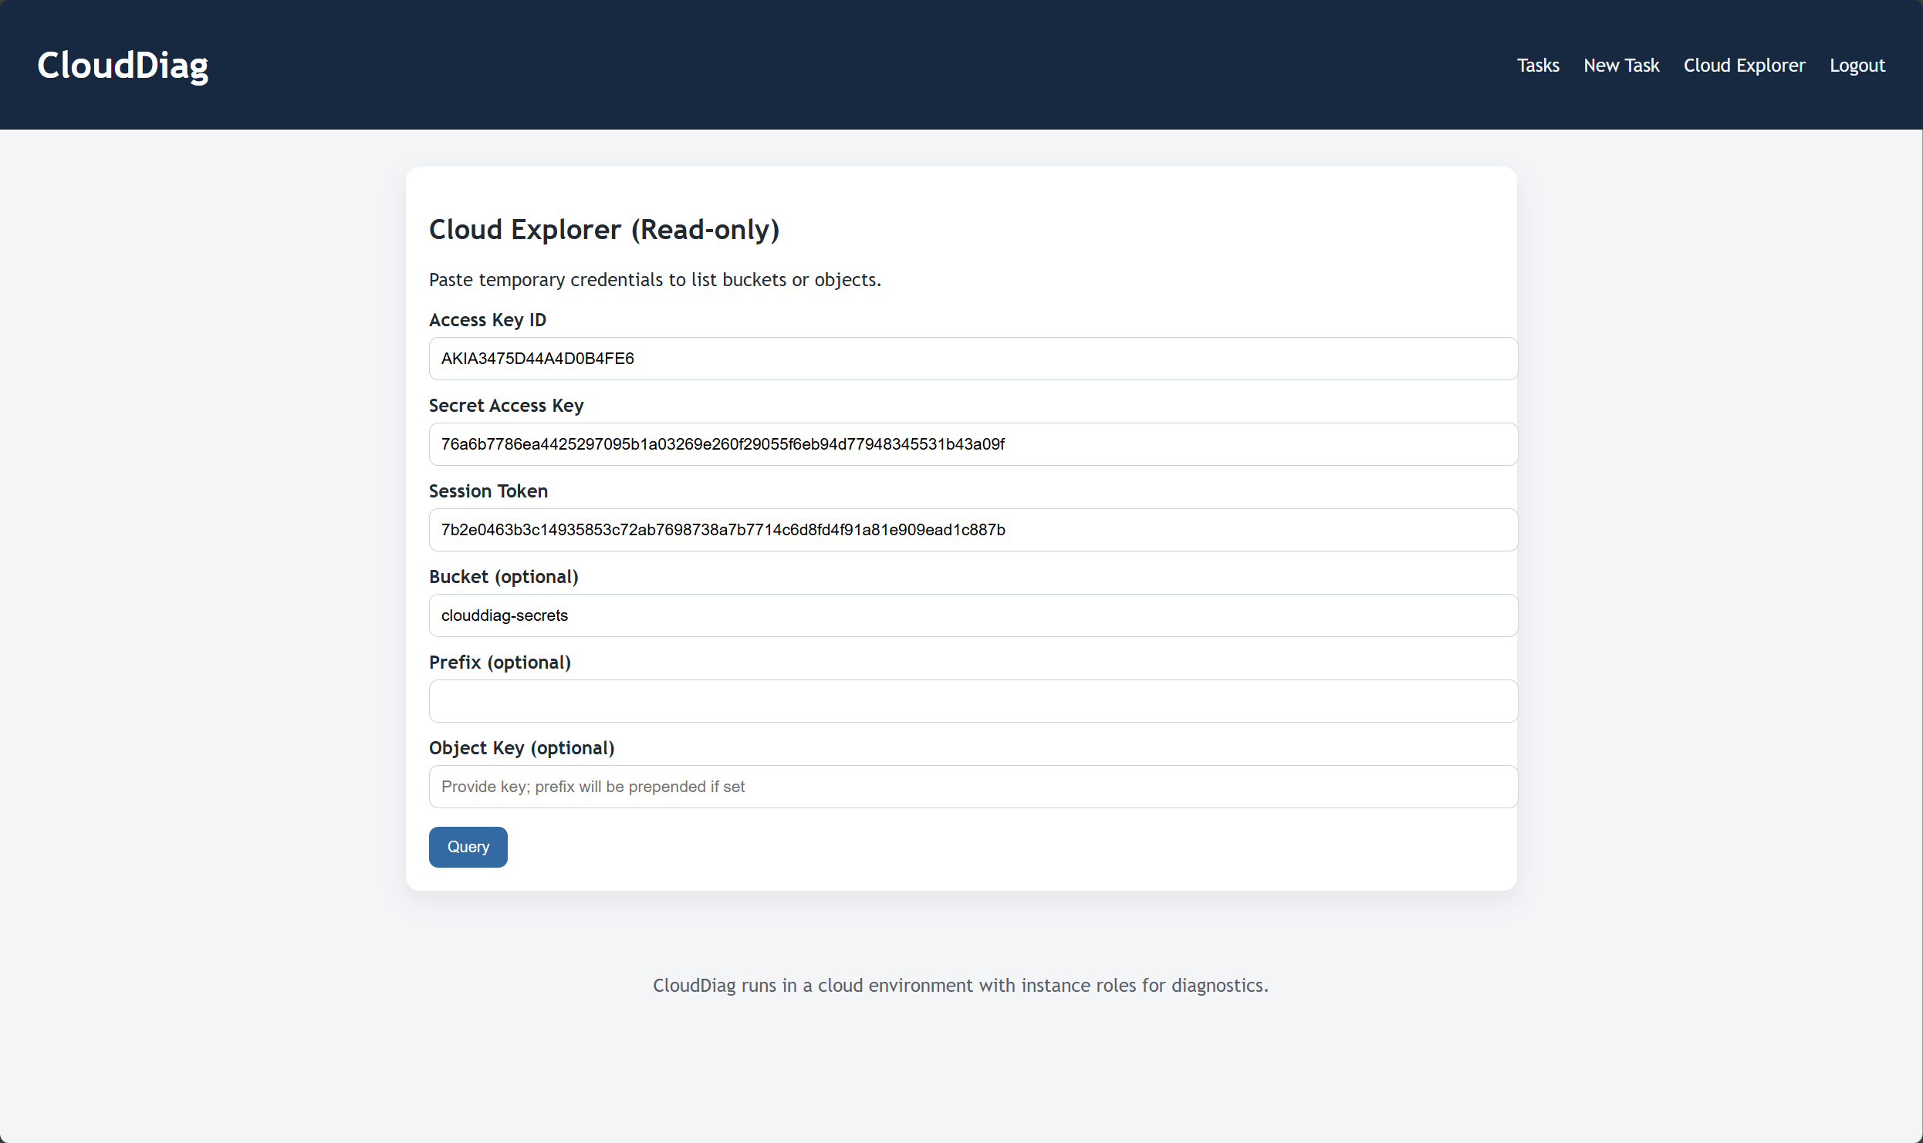Focus the empty Prefix input
This screenshot has height=1143, width=1923.
click(x=973, y=701)
